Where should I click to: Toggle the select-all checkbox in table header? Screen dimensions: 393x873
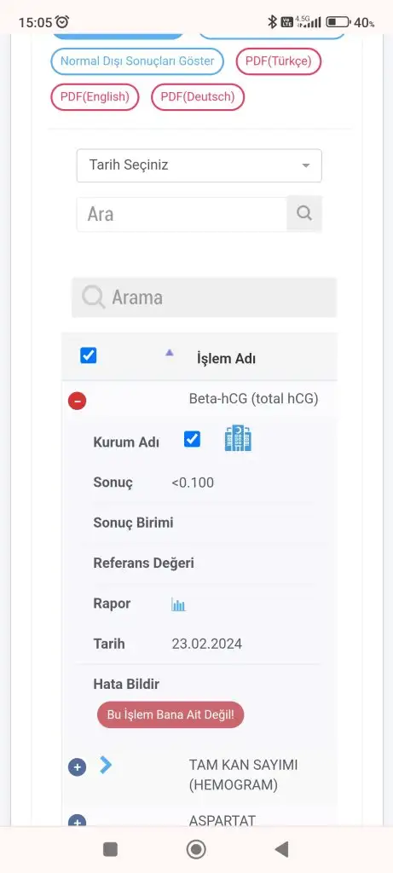[x=89, y=356]
